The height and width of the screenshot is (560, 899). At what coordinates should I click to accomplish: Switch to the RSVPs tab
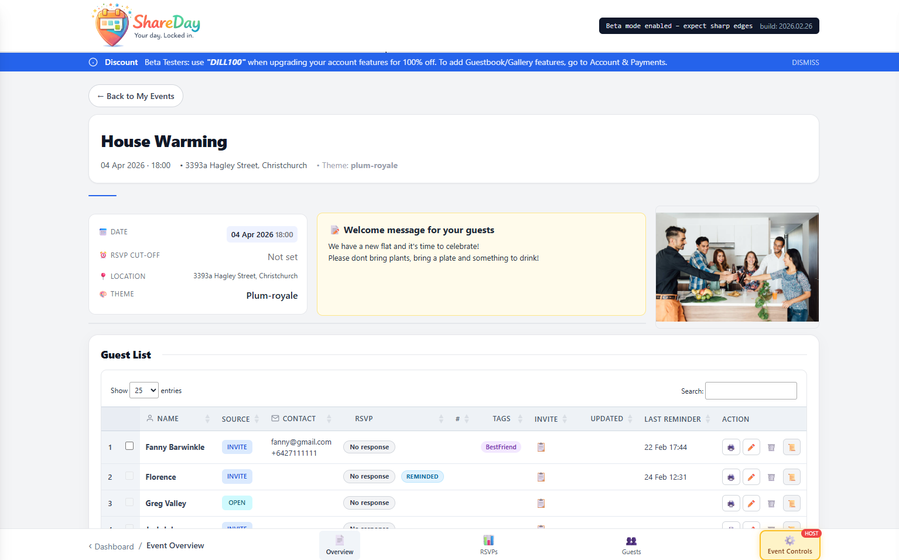[x=488, y=545]
